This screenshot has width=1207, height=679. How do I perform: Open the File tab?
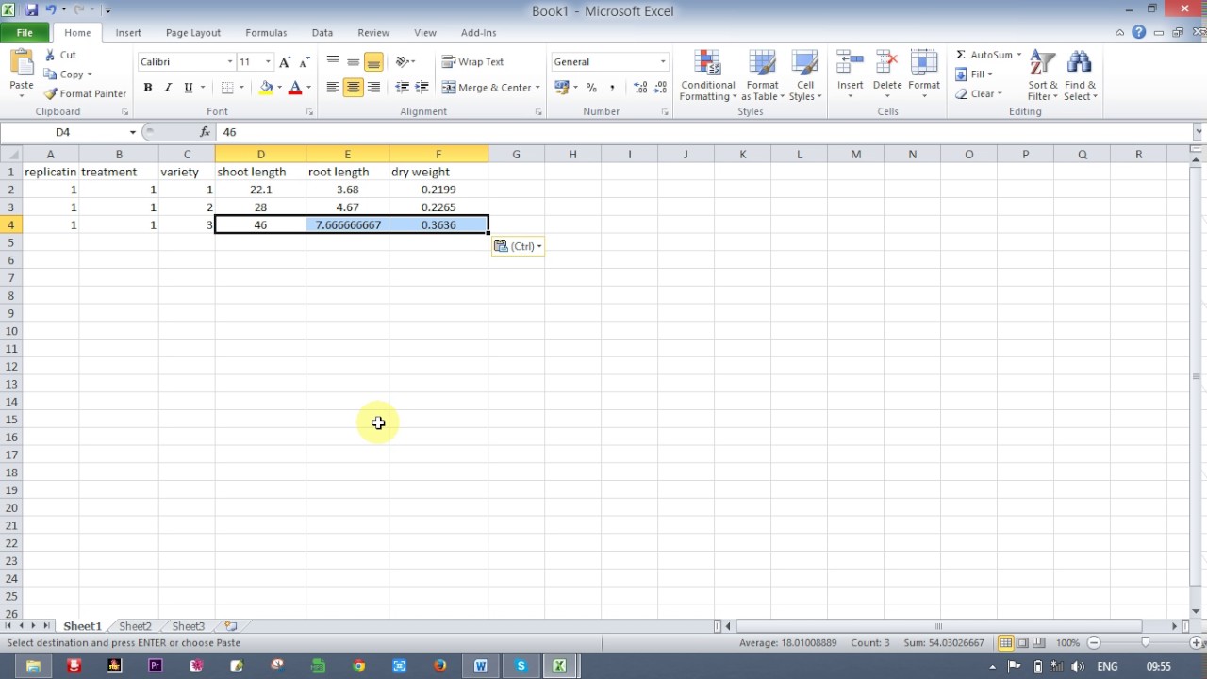click(25, 33)
